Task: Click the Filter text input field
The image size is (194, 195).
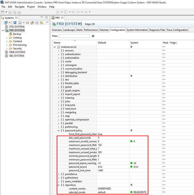Action: tap(74, 36)
